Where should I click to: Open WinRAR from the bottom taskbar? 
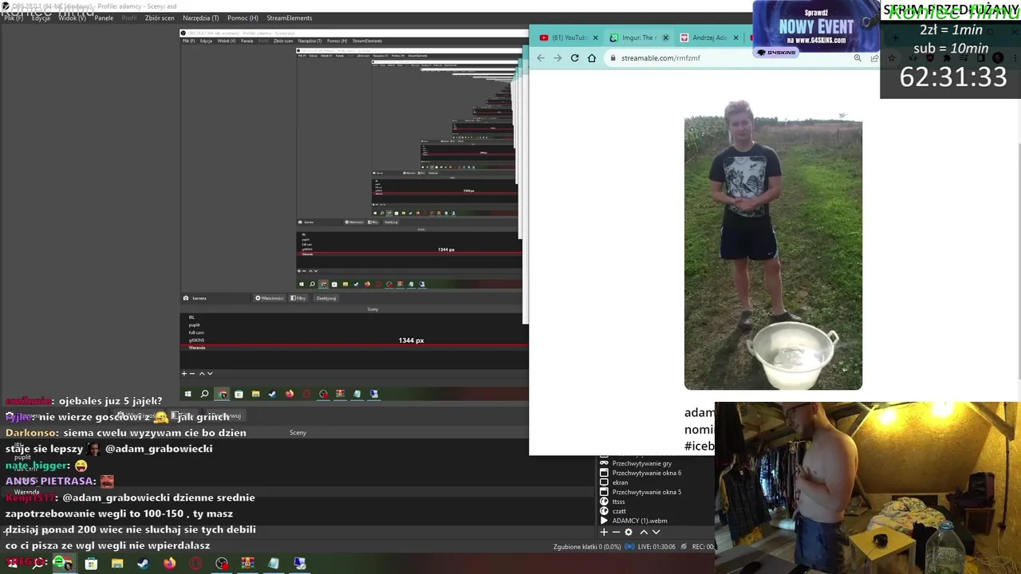247,564
